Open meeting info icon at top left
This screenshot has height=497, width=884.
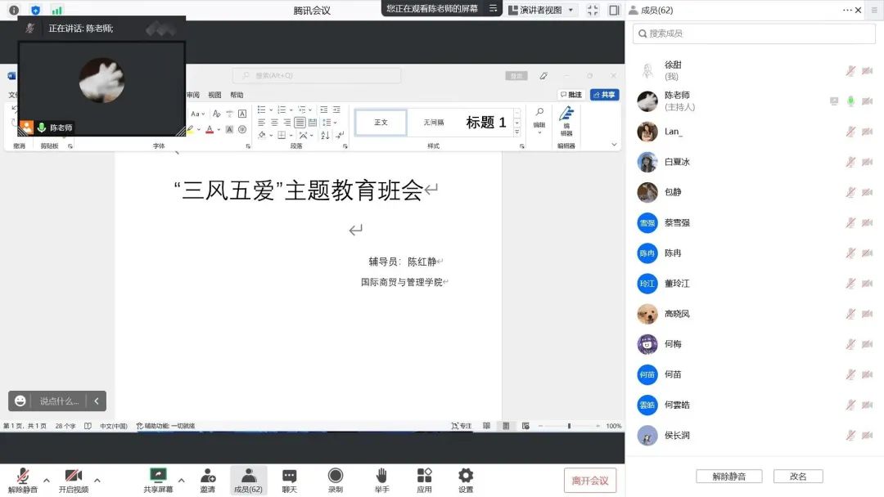click(14, 10)
